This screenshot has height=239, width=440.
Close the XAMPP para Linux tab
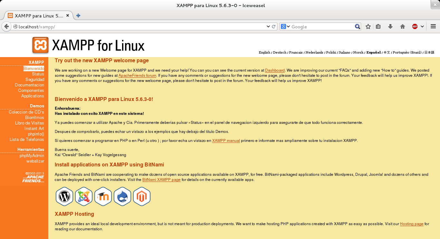pos(68,15)
